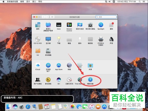Image resolution: width=148 pixels, height=111 pixels.
Task: Open the Dock preference pane
Action: pyautogui.click(x=59, y=26)
